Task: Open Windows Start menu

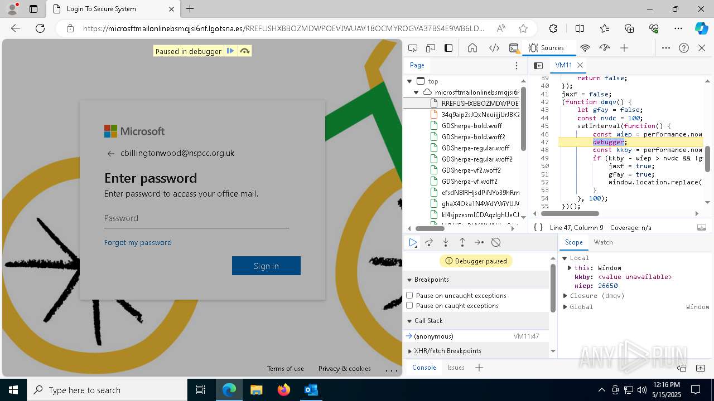Action: coord(13,390)
